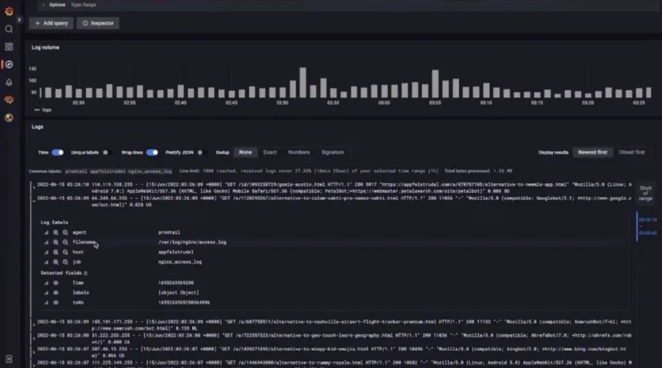Toggle visibility of the labels detected field
This screenshot has height=368, width=662.
56,292
